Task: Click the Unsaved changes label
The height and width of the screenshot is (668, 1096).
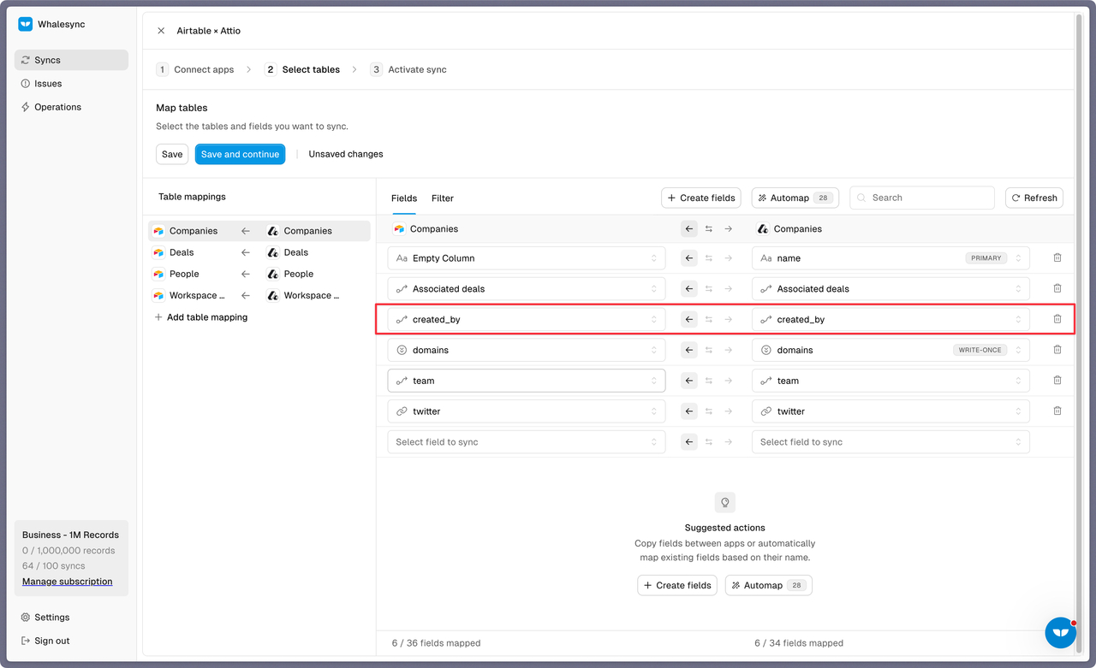Action: tap(346, 154)
